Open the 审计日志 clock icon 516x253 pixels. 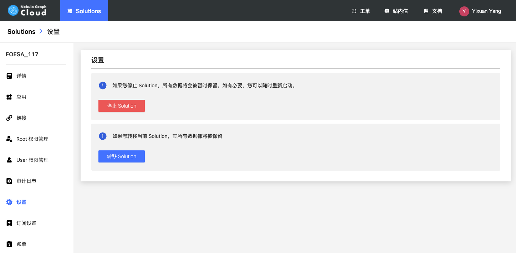tap(9, 181)
